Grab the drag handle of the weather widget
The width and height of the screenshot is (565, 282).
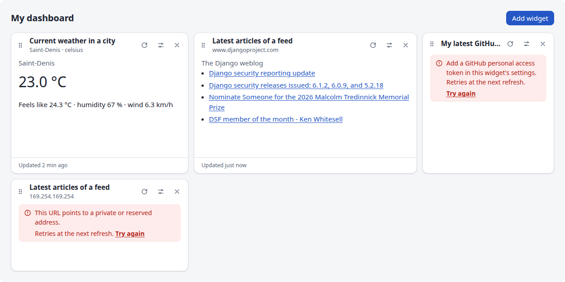pos(20,45)
